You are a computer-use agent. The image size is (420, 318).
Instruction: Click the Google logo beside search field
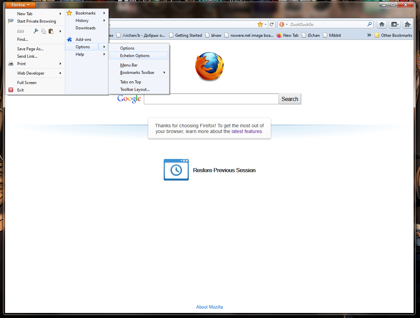click(129, 99)
